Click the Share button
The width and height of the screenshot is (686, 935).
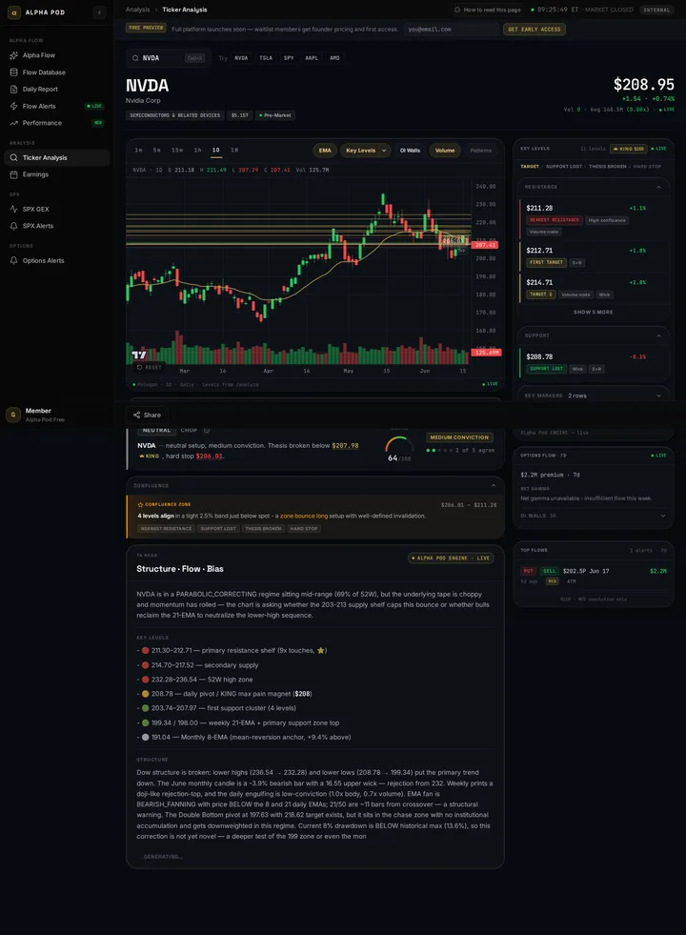click(x=147, y=415)
